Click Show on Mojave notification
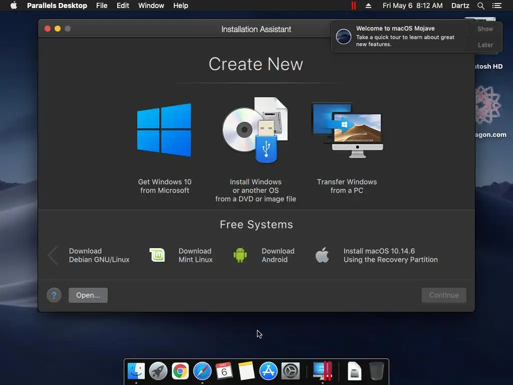The image size is (513, 385). click(485, 29)
